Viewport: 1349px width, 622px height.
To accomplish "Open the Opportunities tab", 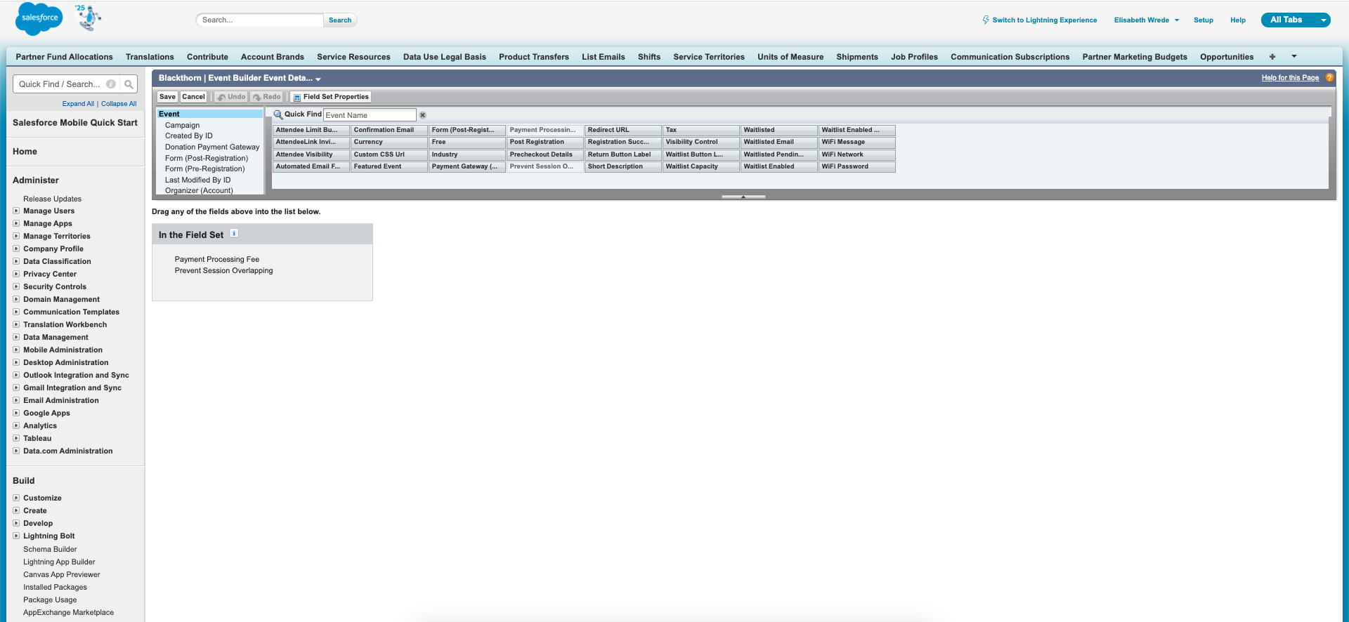I will point(1227,57).
